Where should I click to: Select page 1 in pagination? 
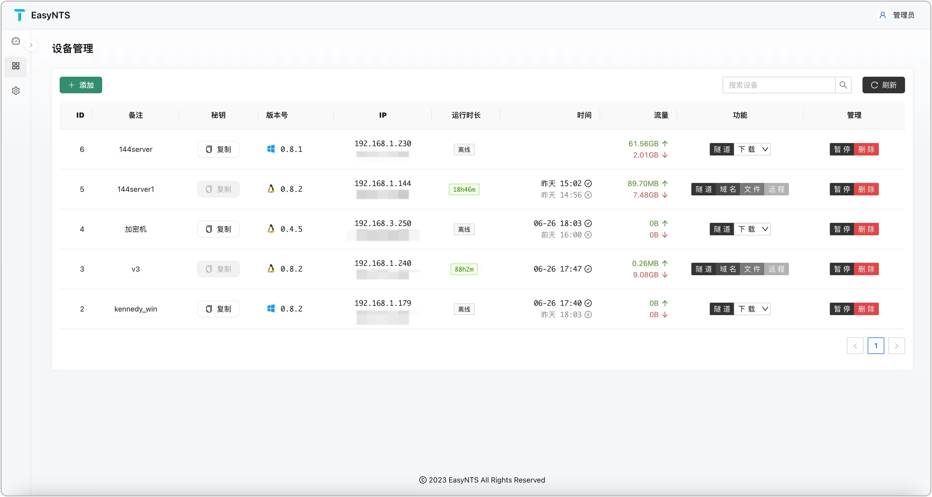[x=875, y=346]
